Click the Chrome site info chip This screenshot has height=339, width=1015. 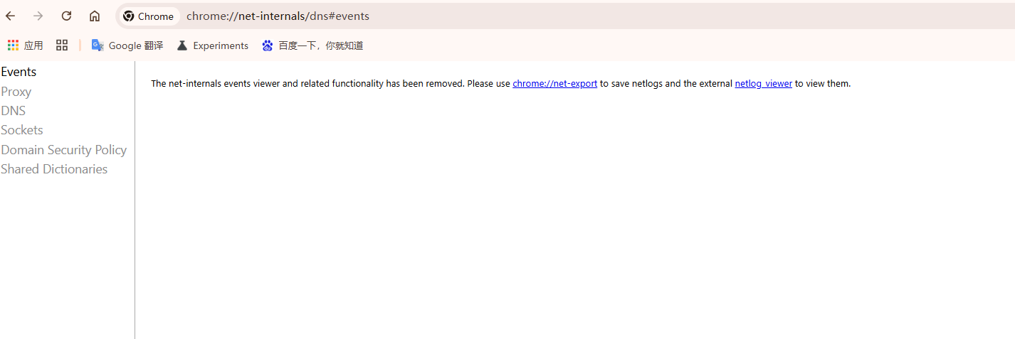[149, 16]
